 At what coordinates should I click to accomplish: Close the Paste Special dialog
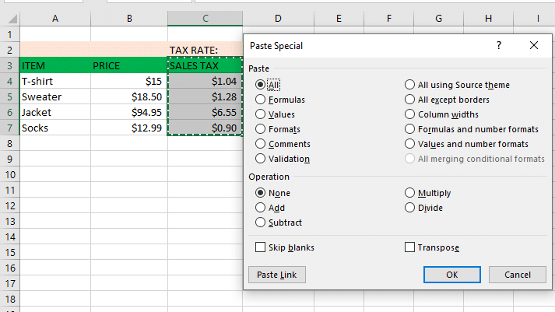[x=534, y=46]
